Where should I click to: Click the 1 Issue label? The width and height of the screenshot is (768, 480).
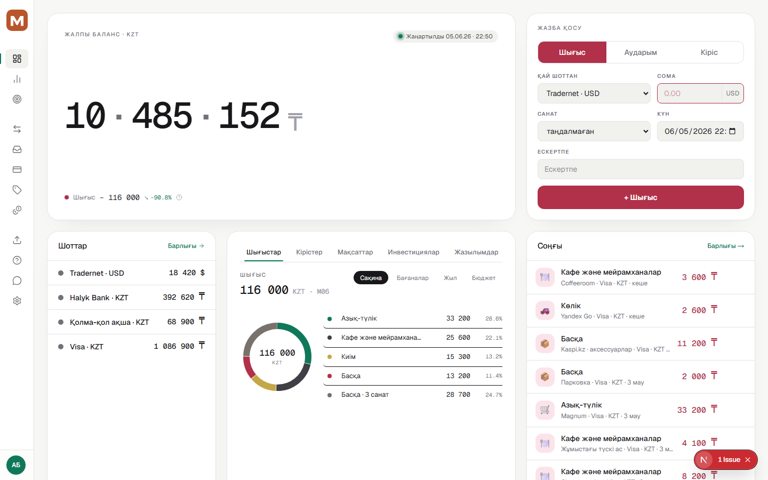coord(729,460)
